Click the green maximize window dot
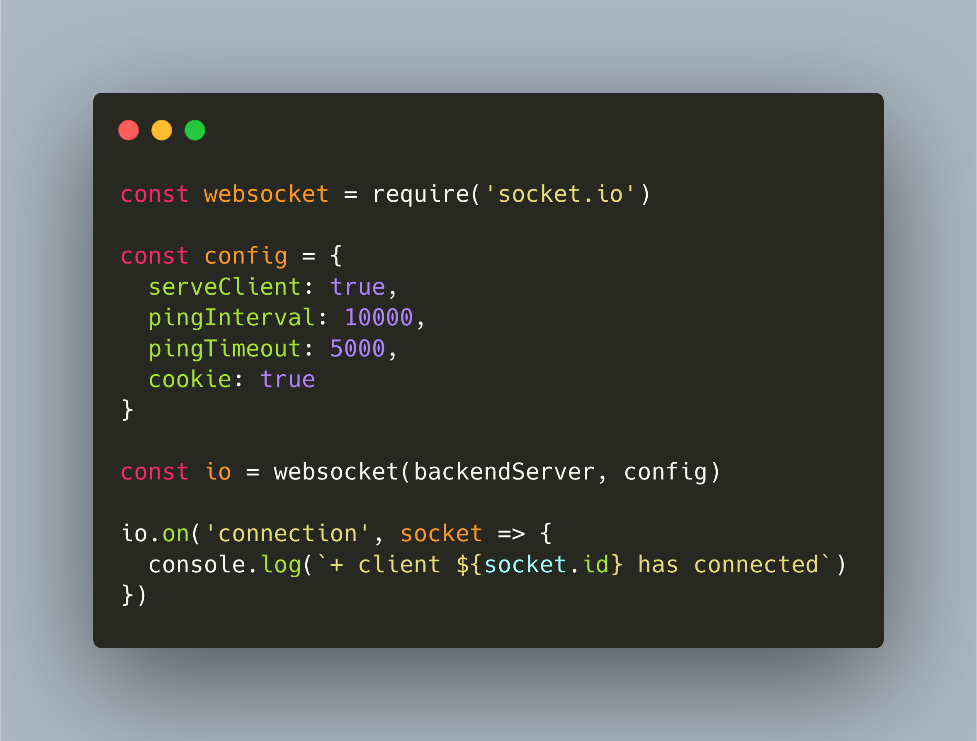 click(195, 130)
